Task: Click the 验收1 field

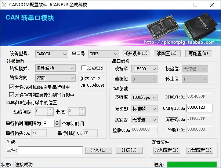Action: coord(200,130)
